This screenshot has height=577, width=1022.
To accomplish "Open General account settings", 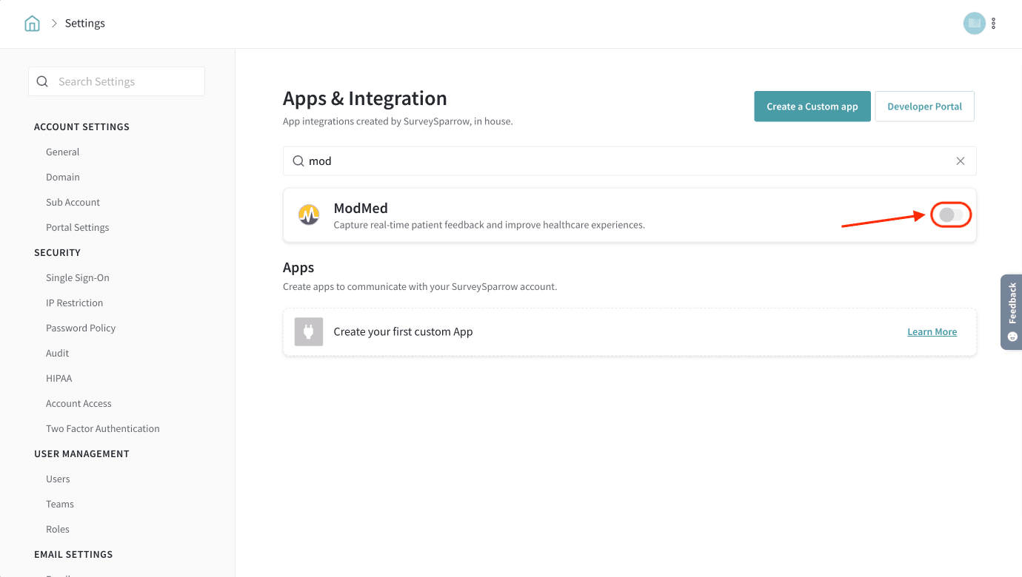I will 63,152.
